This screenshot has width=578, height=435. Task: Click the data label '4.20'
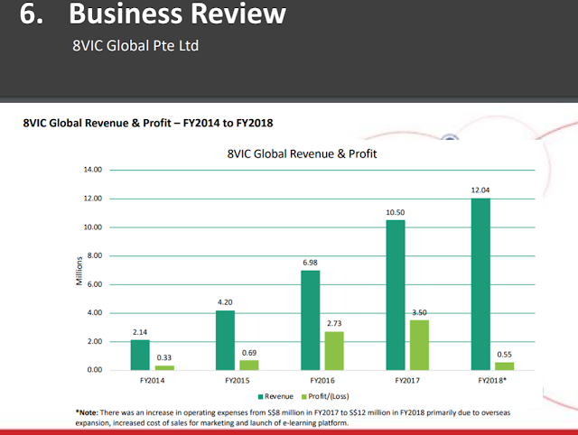point(225,302)
